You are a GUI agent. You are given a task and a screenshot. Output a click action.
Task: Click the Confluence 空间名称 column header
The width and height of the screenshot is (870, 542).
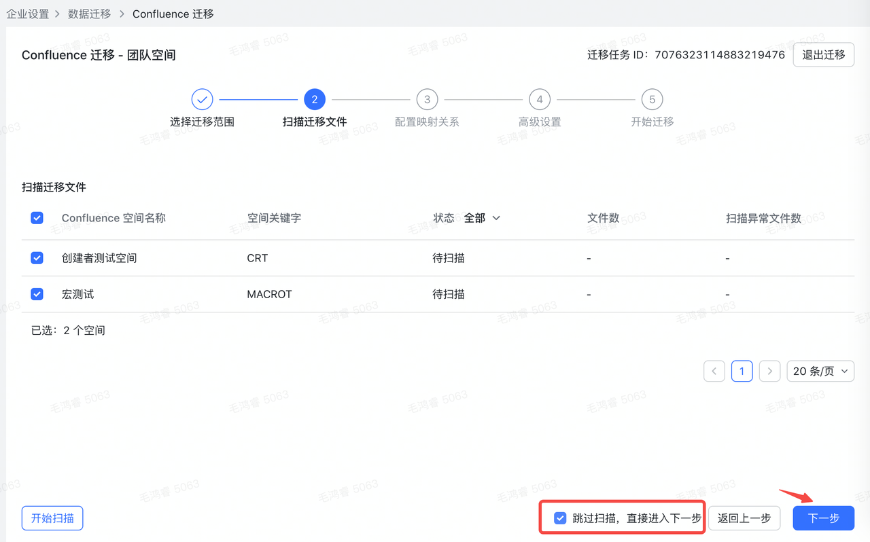[114, 218]
